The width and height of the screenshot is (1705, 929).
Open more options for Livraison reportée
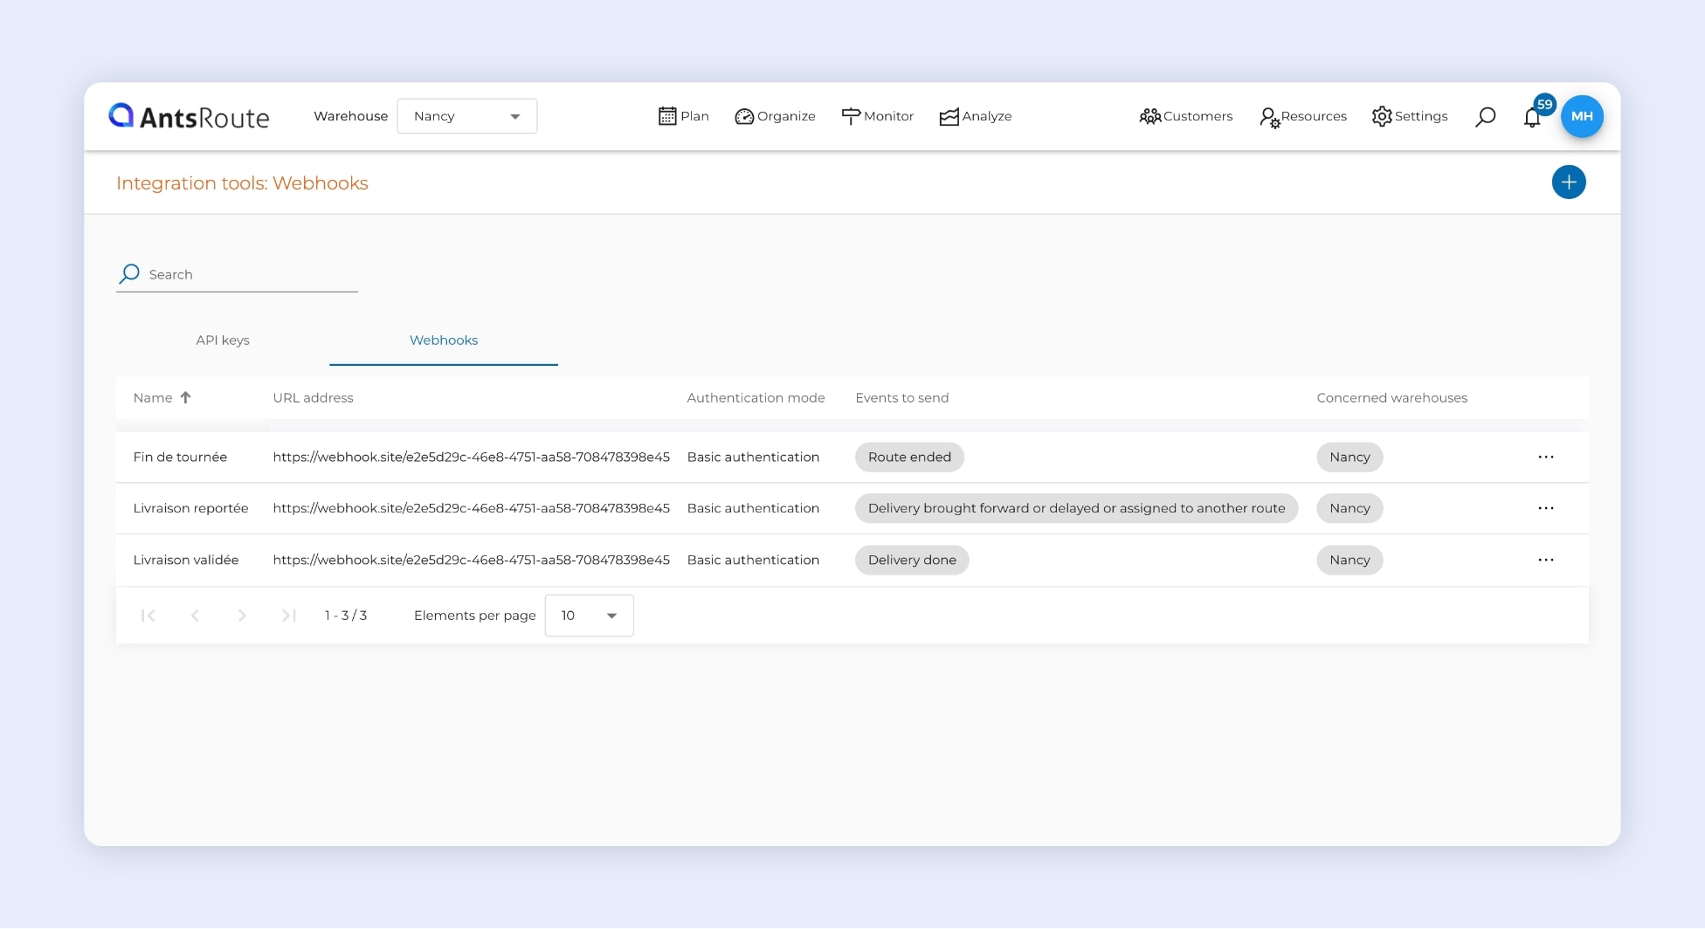[1545, 508]
